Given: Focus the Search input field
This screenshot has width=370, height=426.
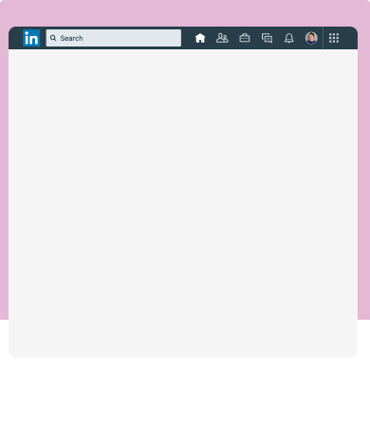Looking at the screenshot, I should click(114, 38).
